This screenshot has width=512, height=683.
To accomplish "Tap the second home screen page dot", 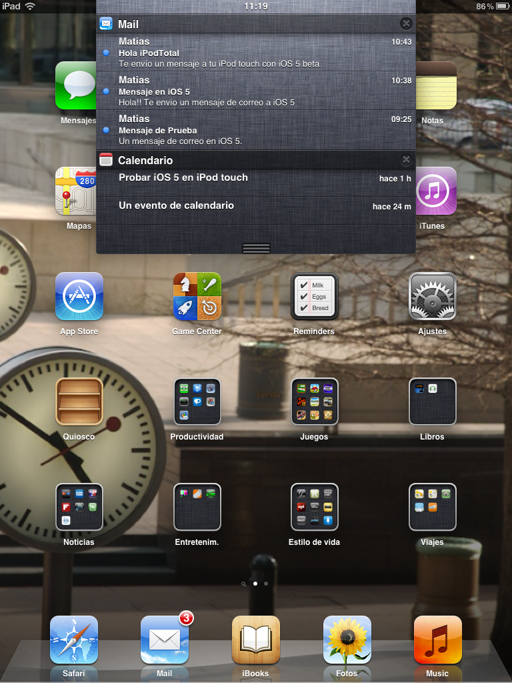I will coord(266,584).
